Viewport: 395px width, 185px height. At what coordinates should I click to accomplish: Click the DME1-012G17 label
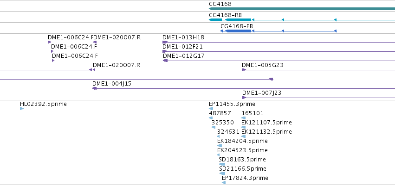point(184,56)
